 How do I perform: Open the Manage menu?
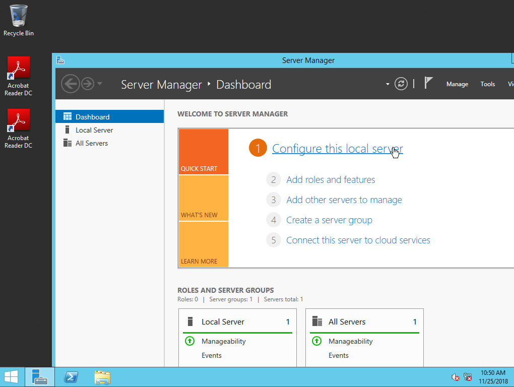pos(457,84)
